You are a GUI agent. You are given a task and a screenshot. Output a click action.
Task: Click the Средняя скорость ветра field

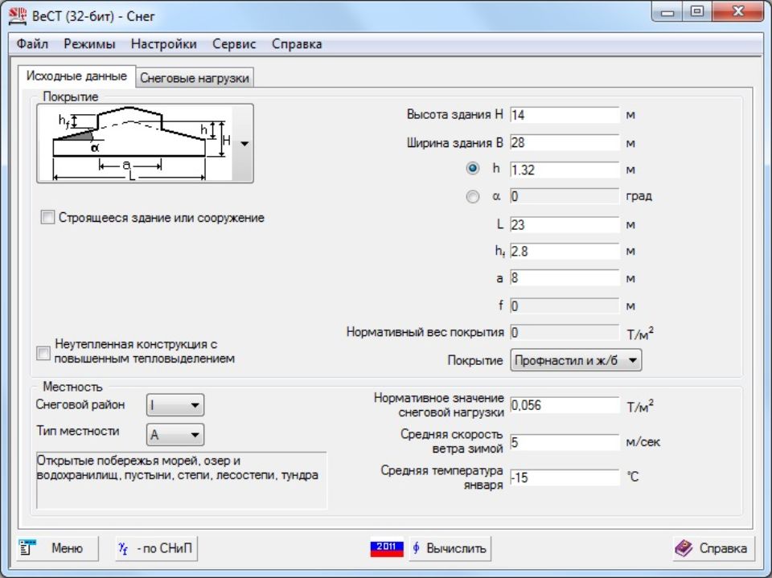click(x=565, y=442)
